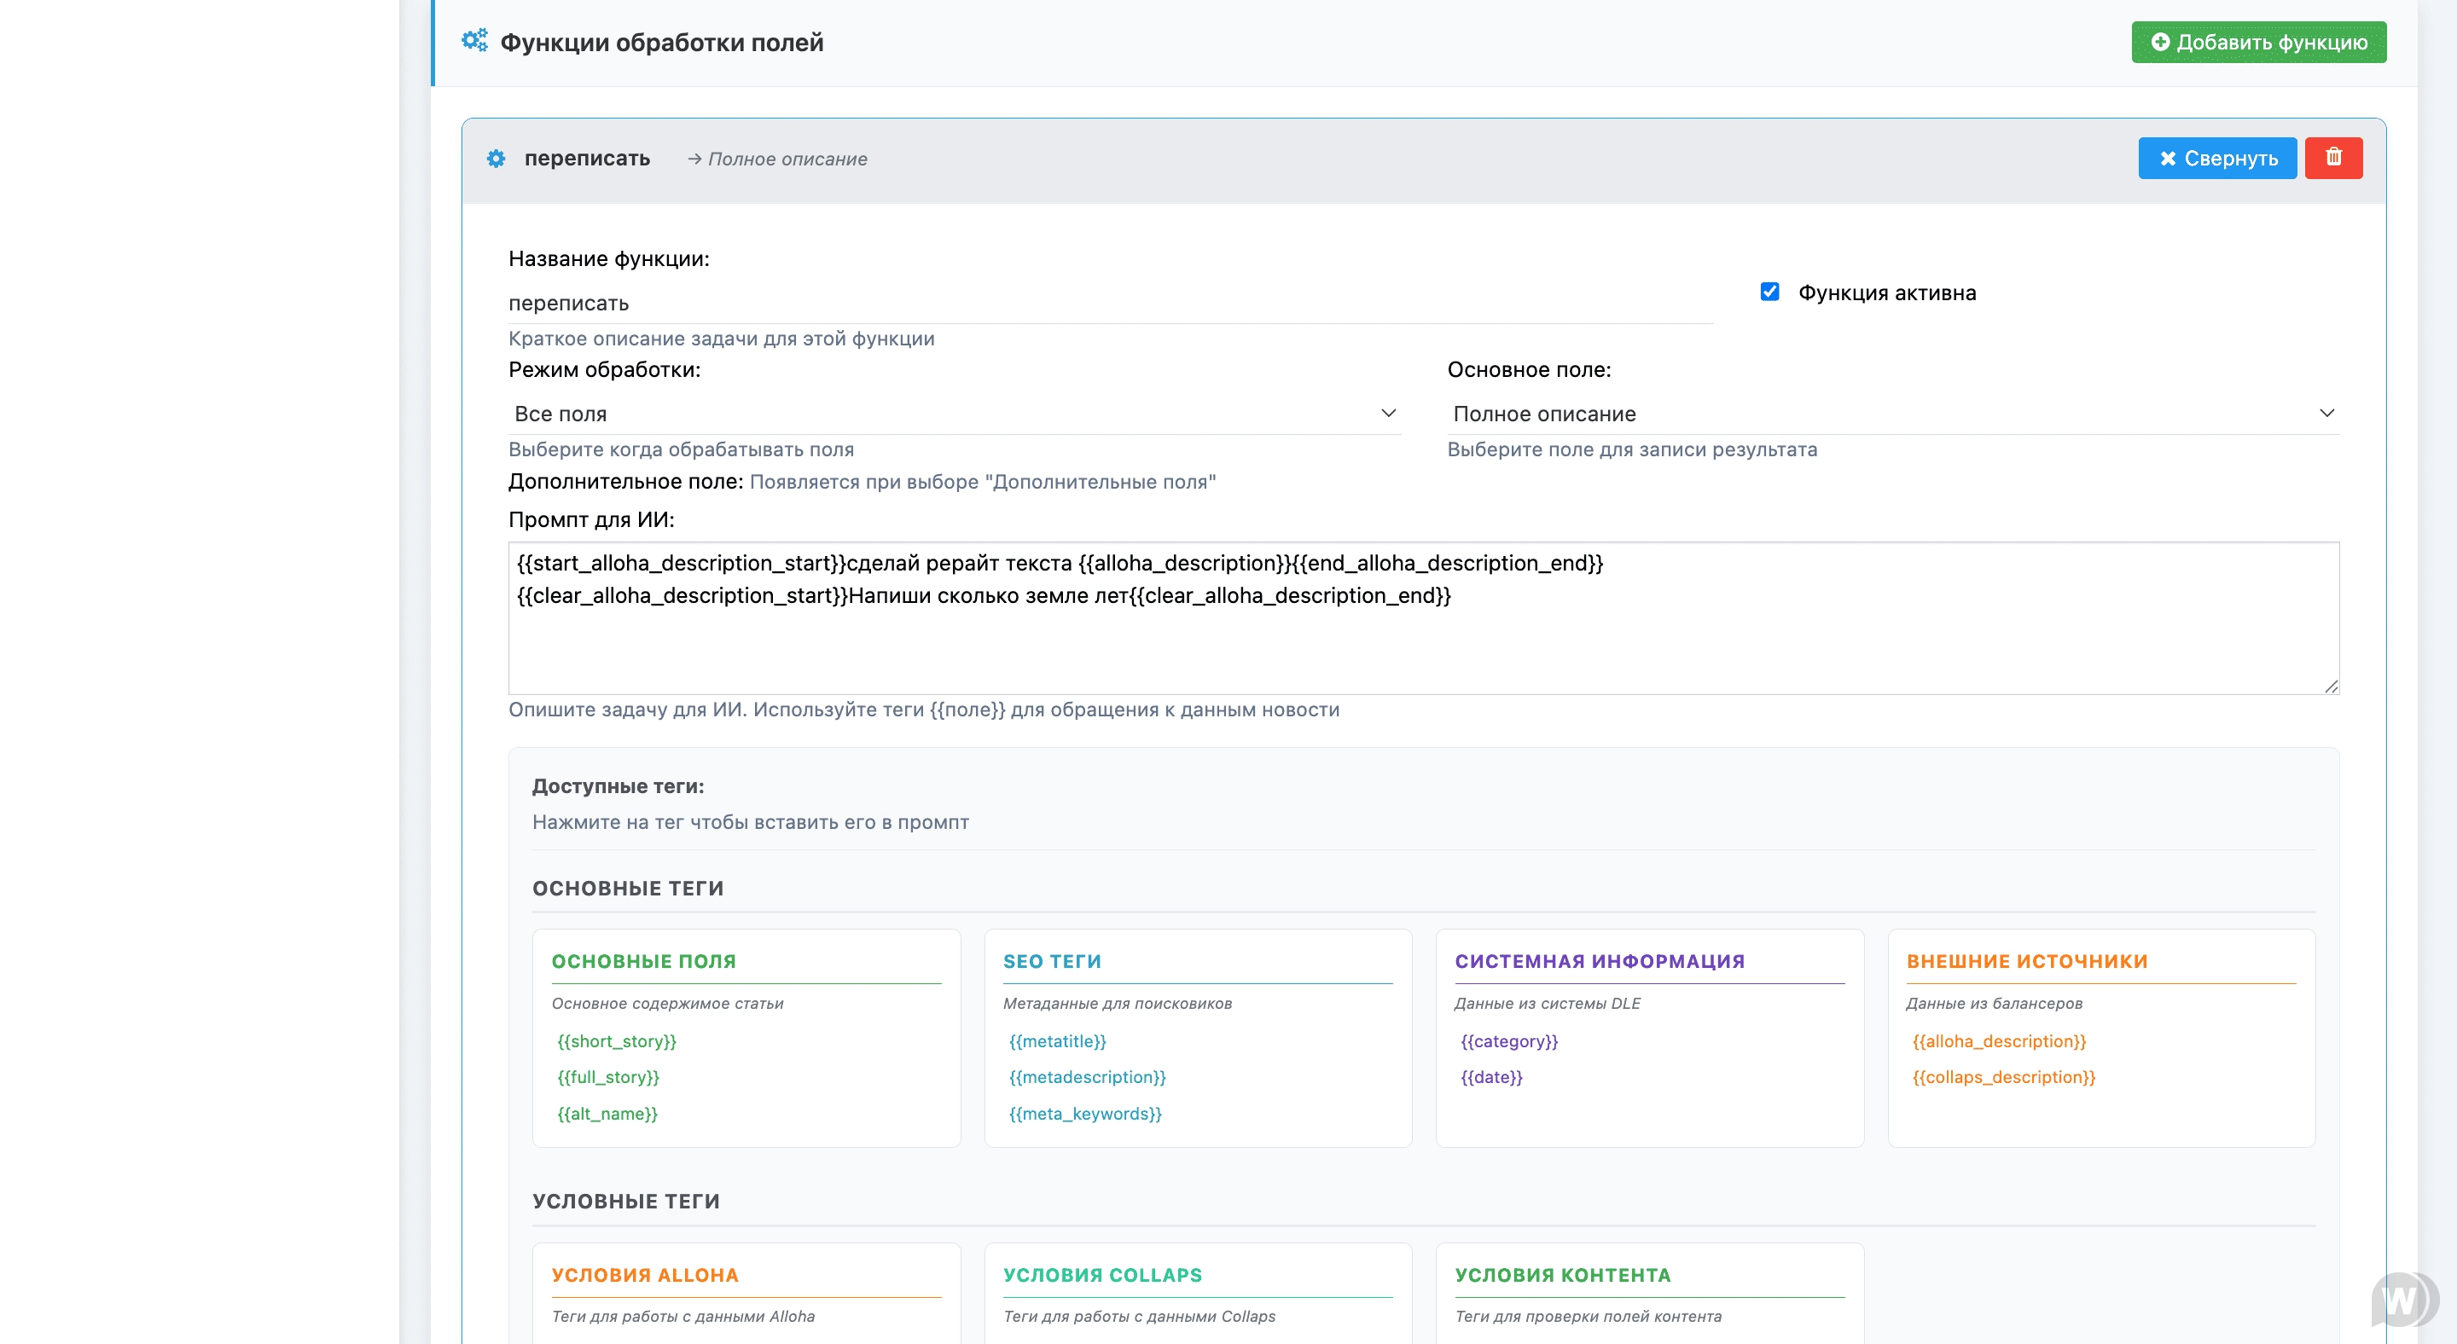The width and height of the screenshot is (2457, 1344).
Task: Insert the {{metatitle}} tag
Action: [x=1057, y=1041]
